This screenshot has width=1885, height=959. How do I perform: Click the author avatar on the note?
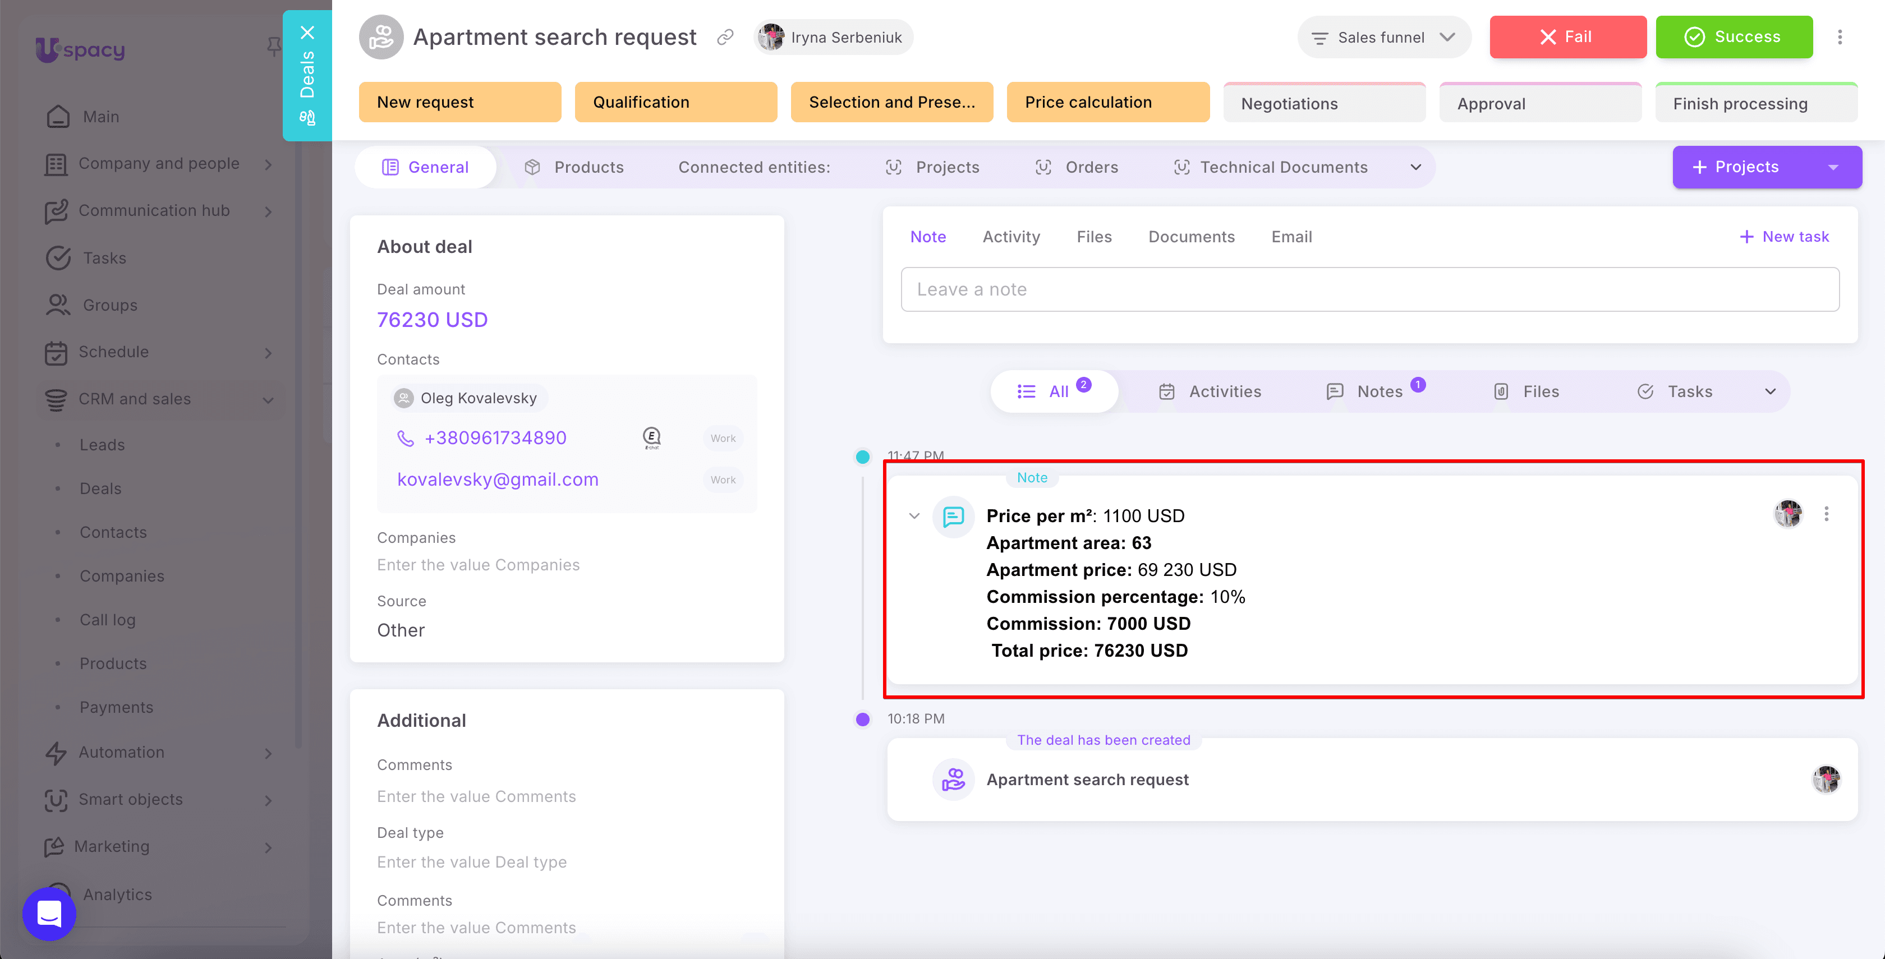pos(1789,514)
